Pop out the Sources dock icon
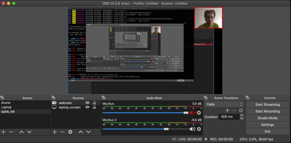291x143 pixels. coord(53,98)
